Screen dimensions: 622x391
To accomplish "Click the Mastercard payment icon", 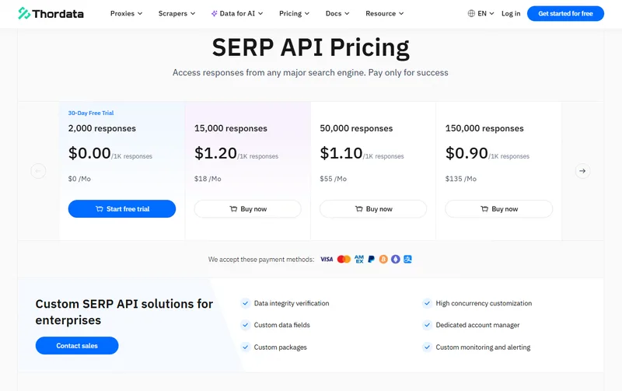I will coord(344,260).
